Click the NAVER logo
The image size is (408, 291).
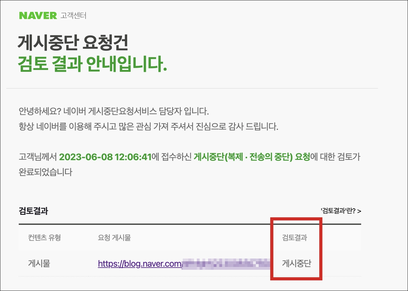click(x=38, y=15)
